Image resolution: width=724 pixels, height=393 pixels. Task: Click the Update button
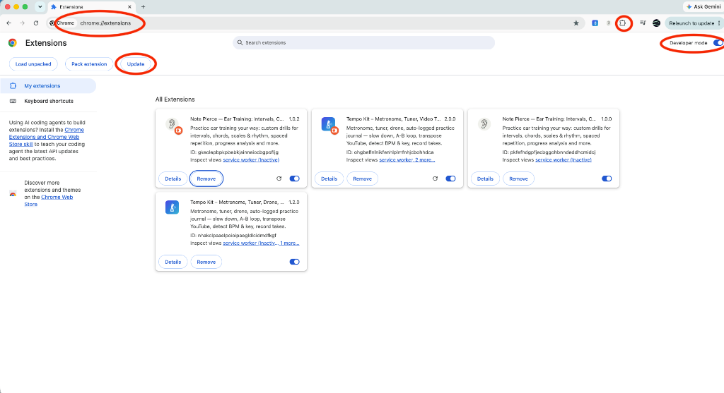136,64
